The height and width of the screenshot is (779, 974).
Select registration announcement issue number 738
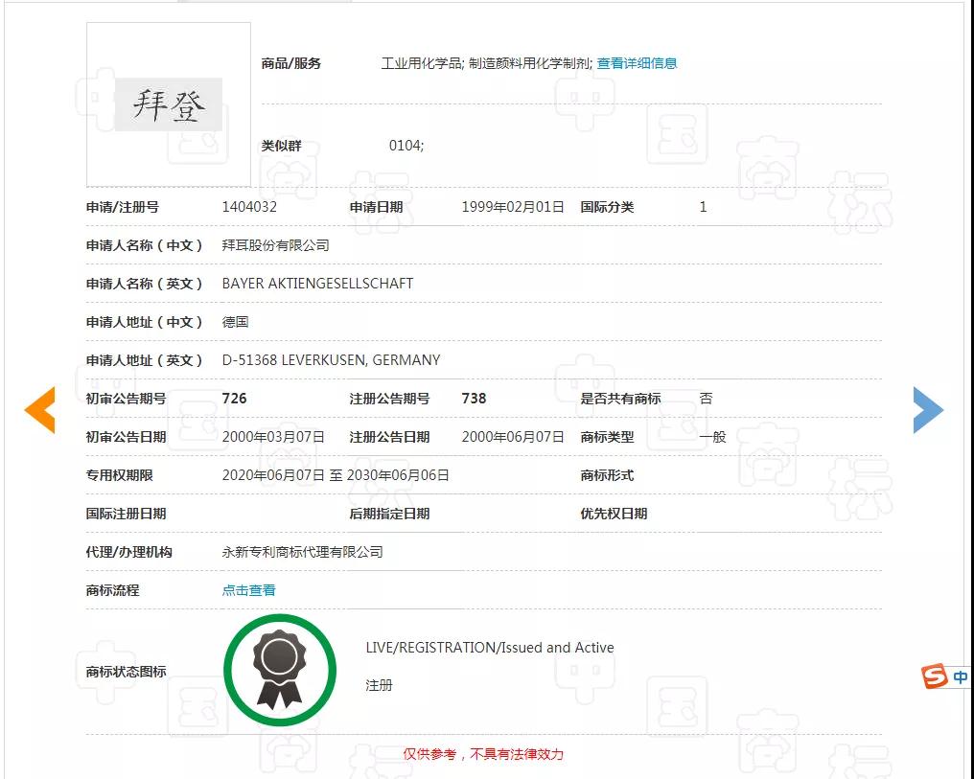click(474, 399)
